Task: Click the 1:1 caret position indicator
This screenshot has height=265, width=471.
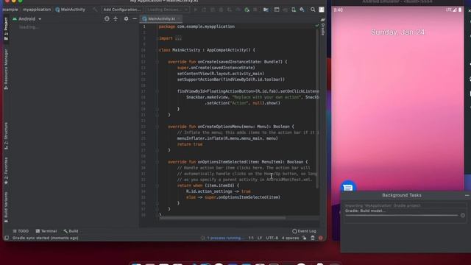Action: tap(251, 238)
